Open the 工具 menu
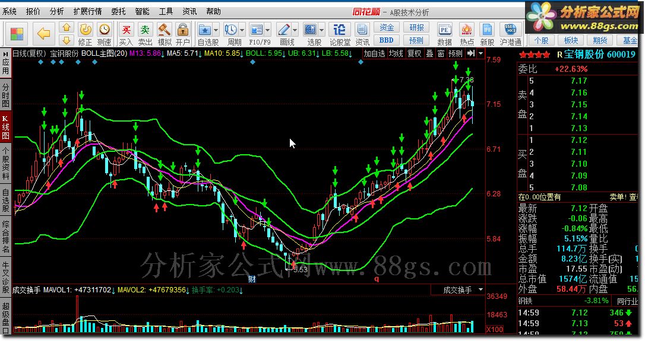 pos(166,11)
